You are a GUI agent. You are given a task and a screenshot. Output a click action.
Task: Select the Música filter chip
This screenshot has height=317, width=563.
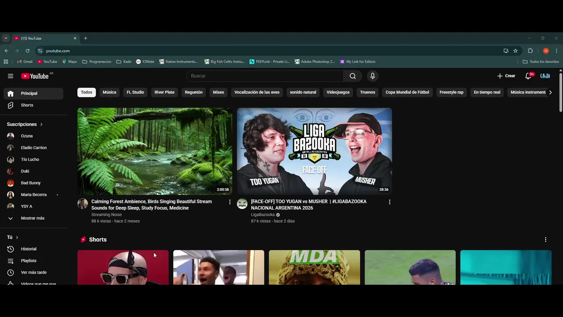(110, 92)
